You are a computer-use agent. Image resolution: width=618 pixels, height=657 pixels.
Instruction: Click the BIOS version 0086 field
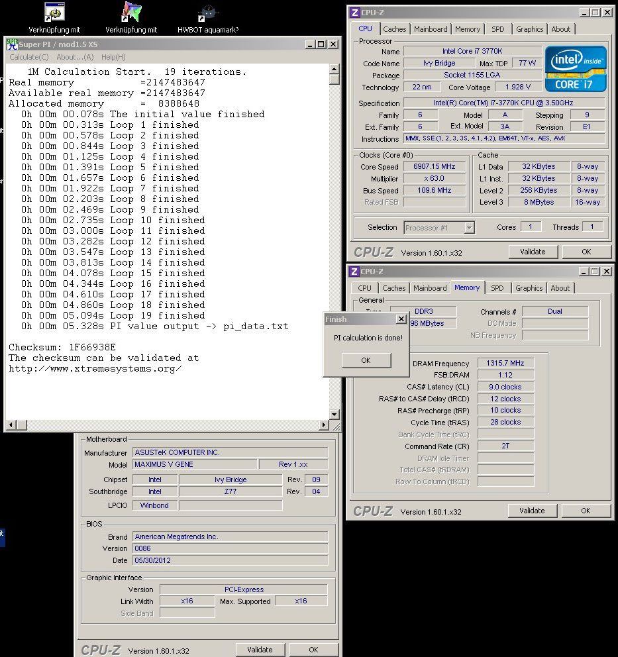coord(231,548)
